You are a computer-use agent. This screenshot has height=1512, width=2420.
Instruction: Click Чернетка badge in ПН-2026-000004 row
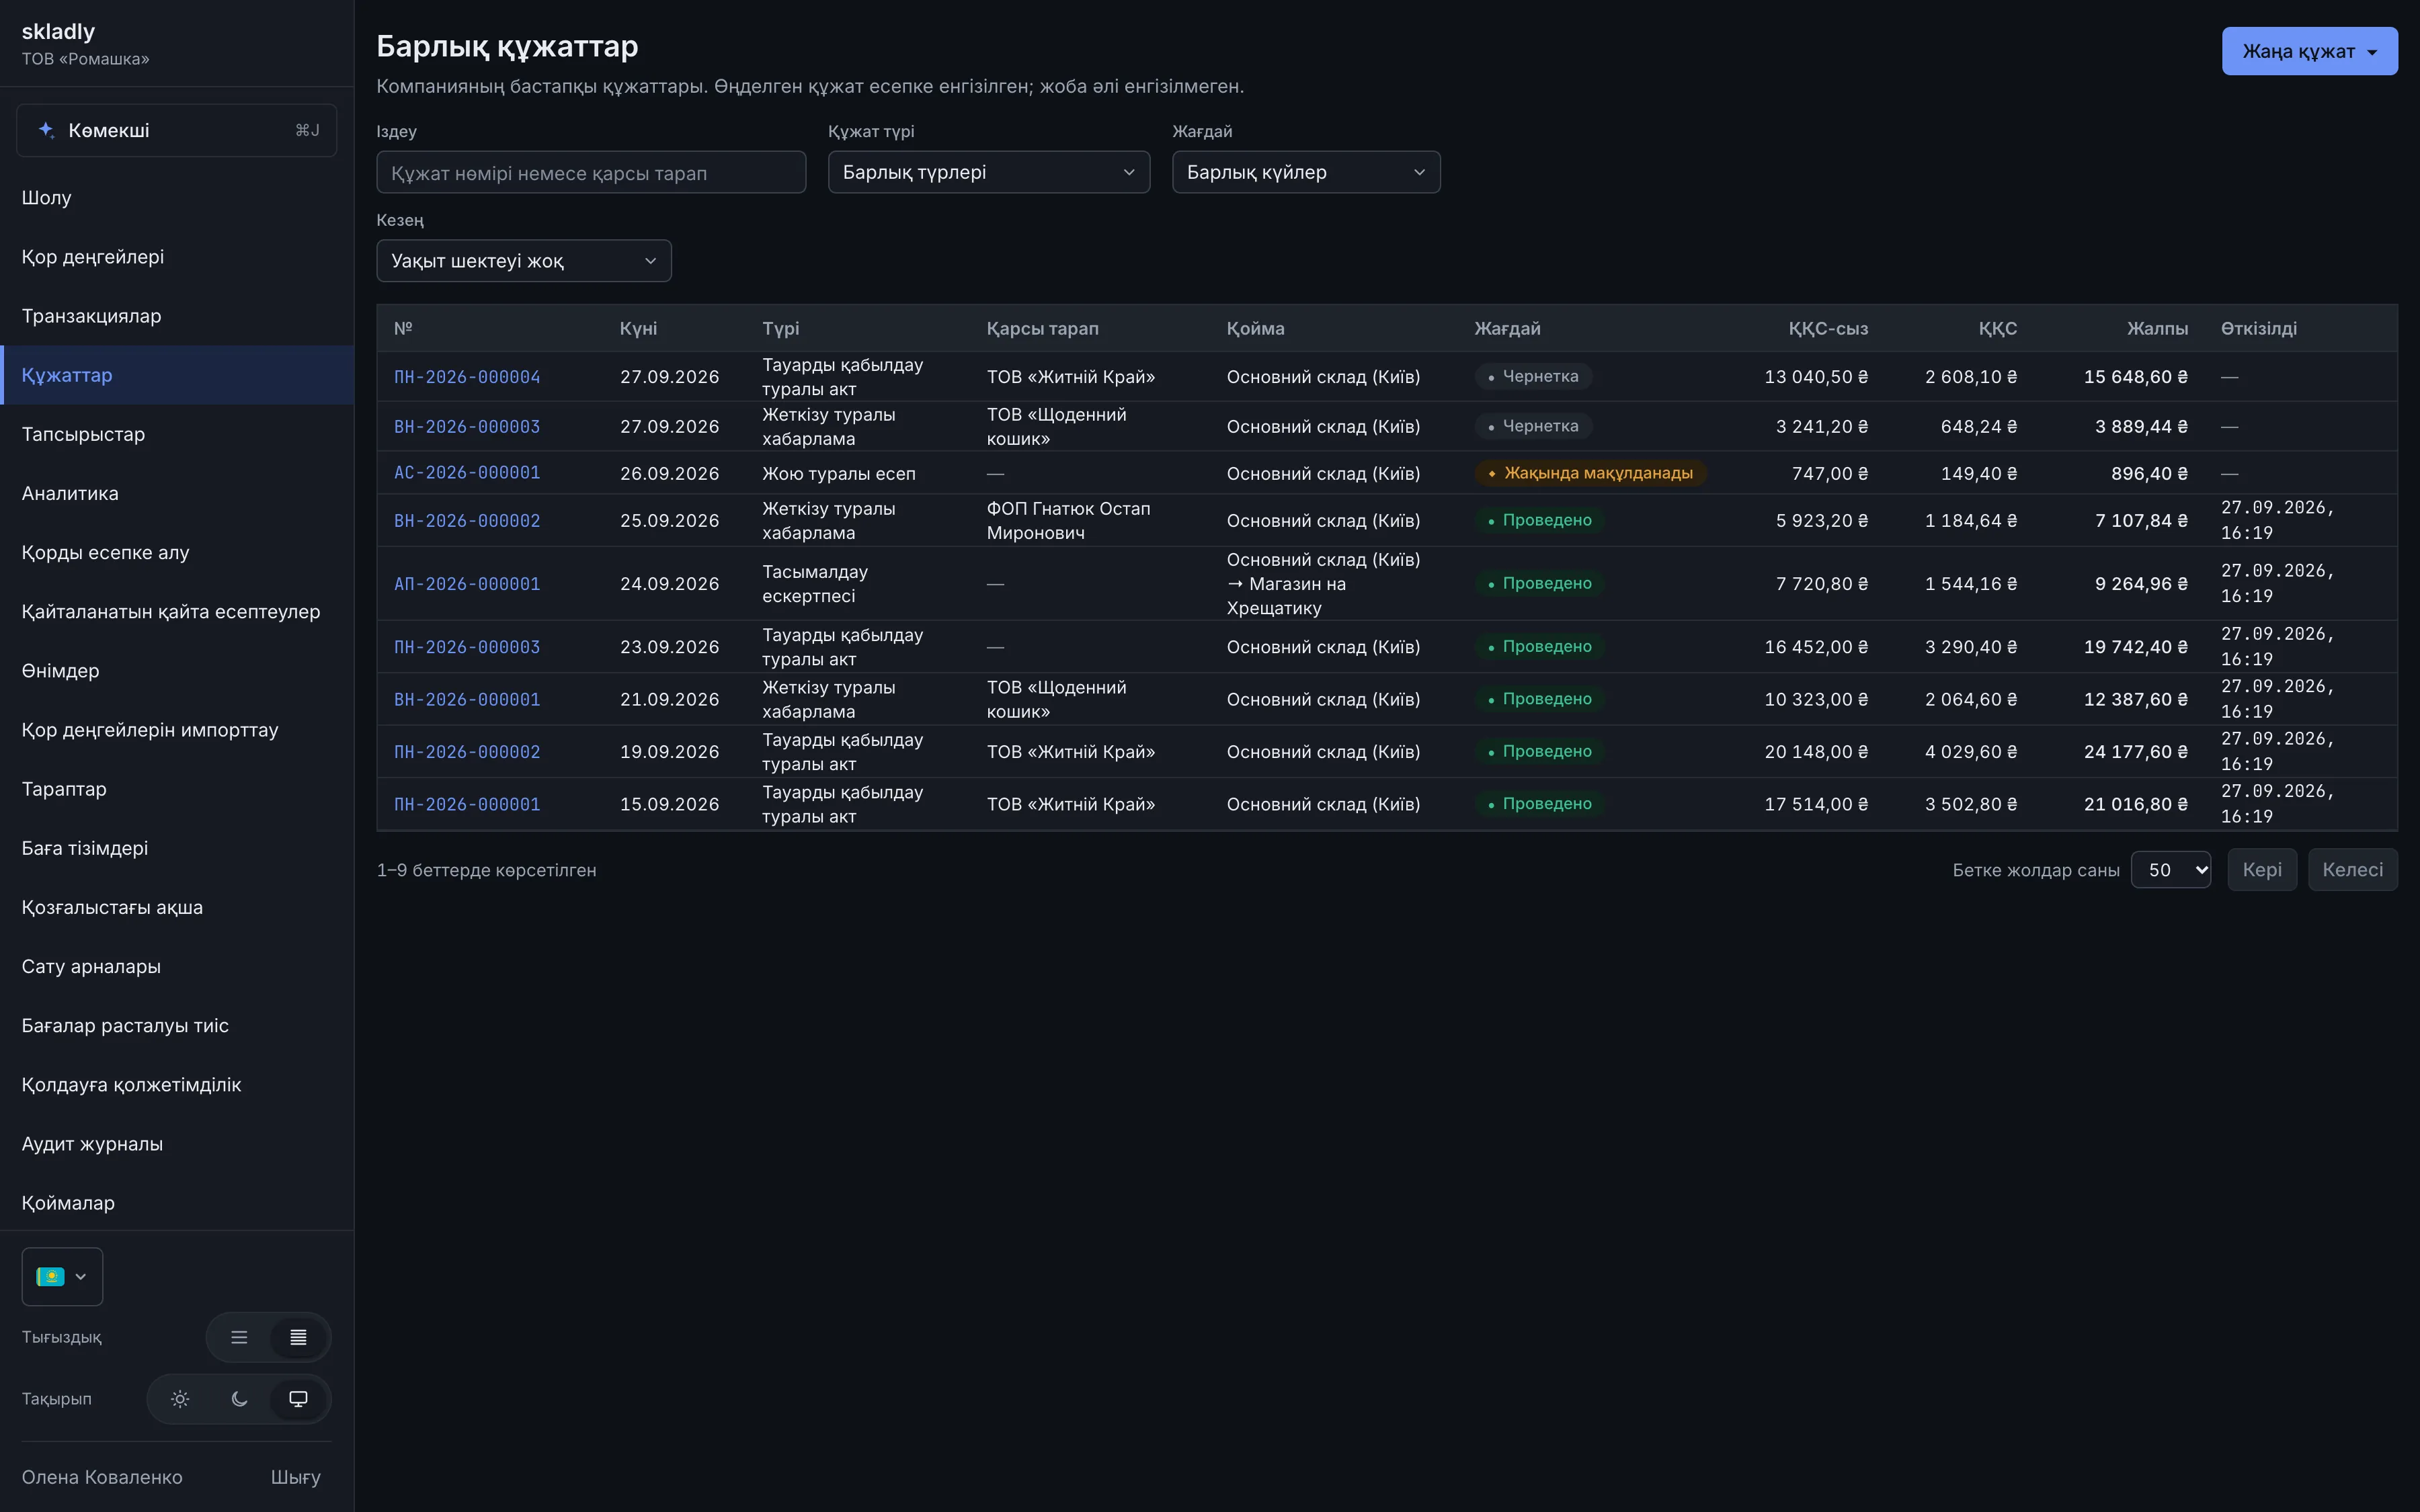tap(1533, 377)
